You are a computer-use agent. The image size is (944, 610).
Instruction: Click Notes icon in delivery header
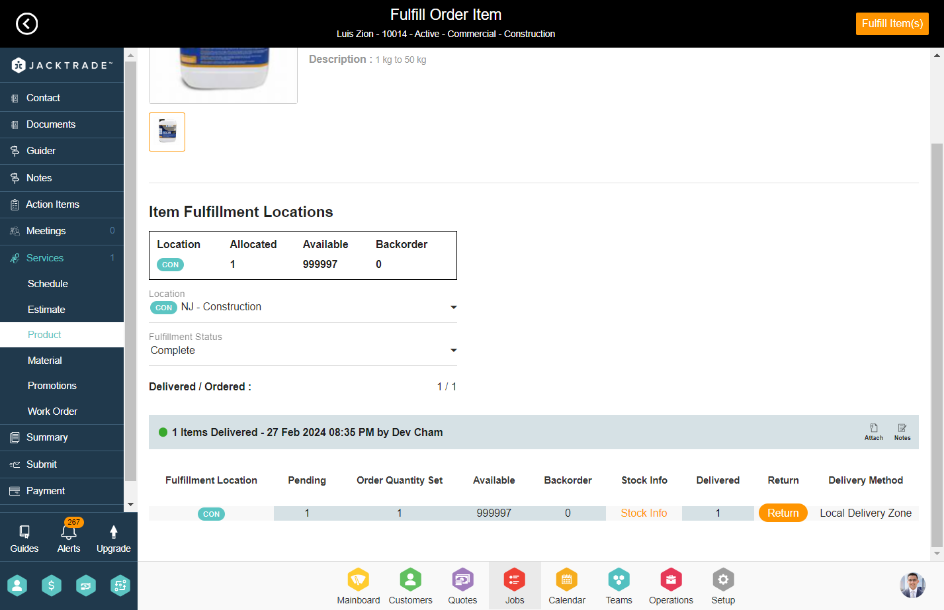tap(902, 432)
